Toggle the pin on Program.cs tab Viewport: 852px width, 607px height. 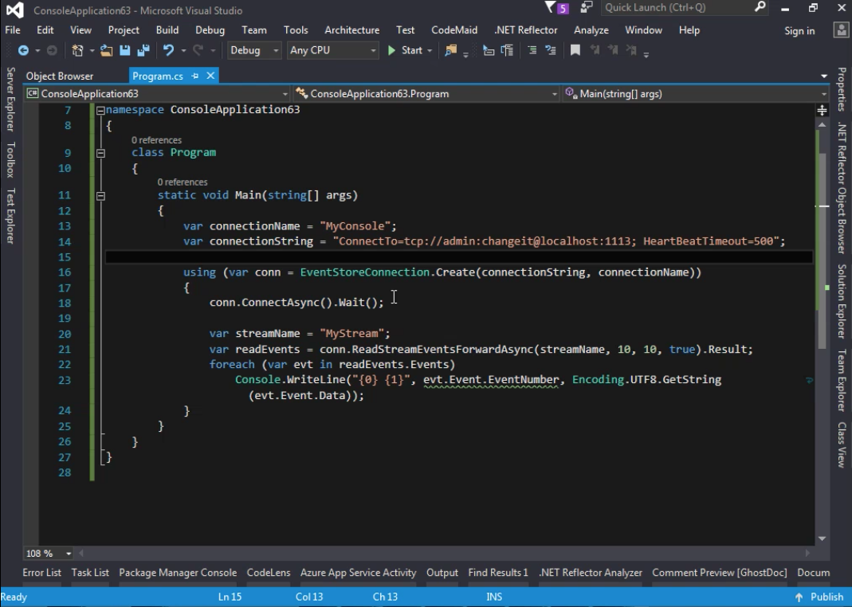194,76
